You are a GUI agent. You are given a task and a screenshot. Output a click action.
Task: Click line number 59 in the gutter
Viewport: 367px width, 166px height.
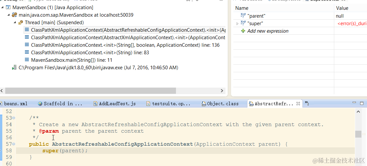9,157
